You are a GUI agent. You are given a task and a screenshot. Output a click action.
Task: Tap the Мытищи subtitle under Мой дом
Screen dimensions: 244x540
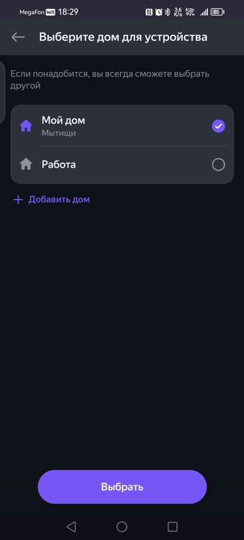(x=59, y=133)
